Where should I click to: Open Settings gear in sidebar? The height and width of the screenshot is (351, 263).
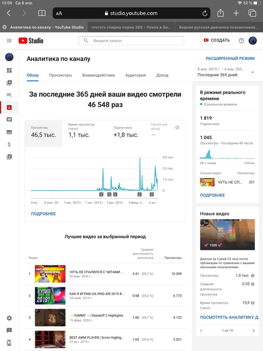coord(9,318)
